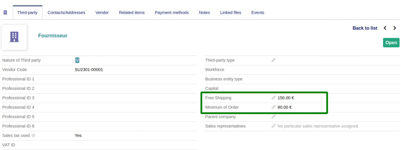Screen dimensions: 401x150
Task: Click the Professional ID 6 label
Action: 18,126
